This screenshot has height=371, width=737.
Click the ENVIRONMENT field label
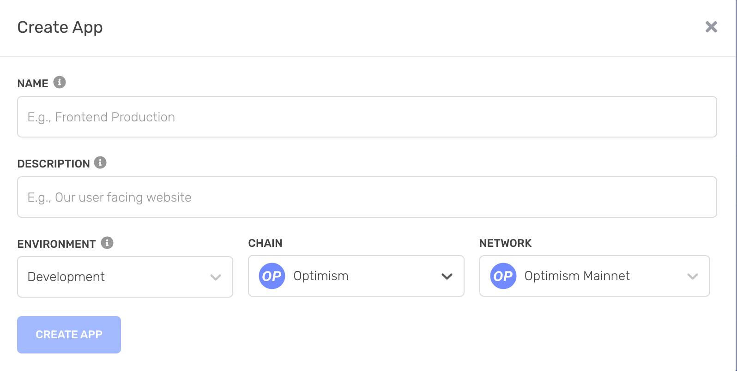[57, 244]
